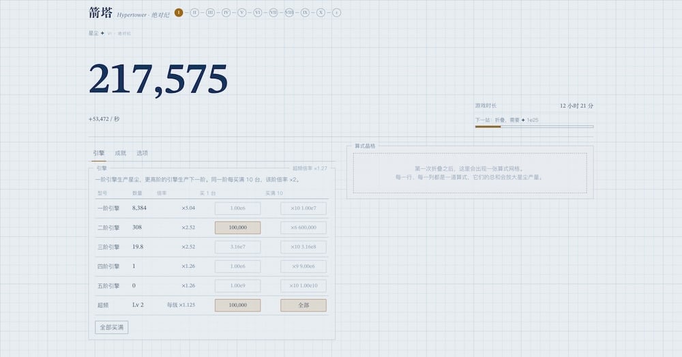This screenshot has height=357, width=682.
Task: Click the 超频 row label
Action: click(103, 305)
